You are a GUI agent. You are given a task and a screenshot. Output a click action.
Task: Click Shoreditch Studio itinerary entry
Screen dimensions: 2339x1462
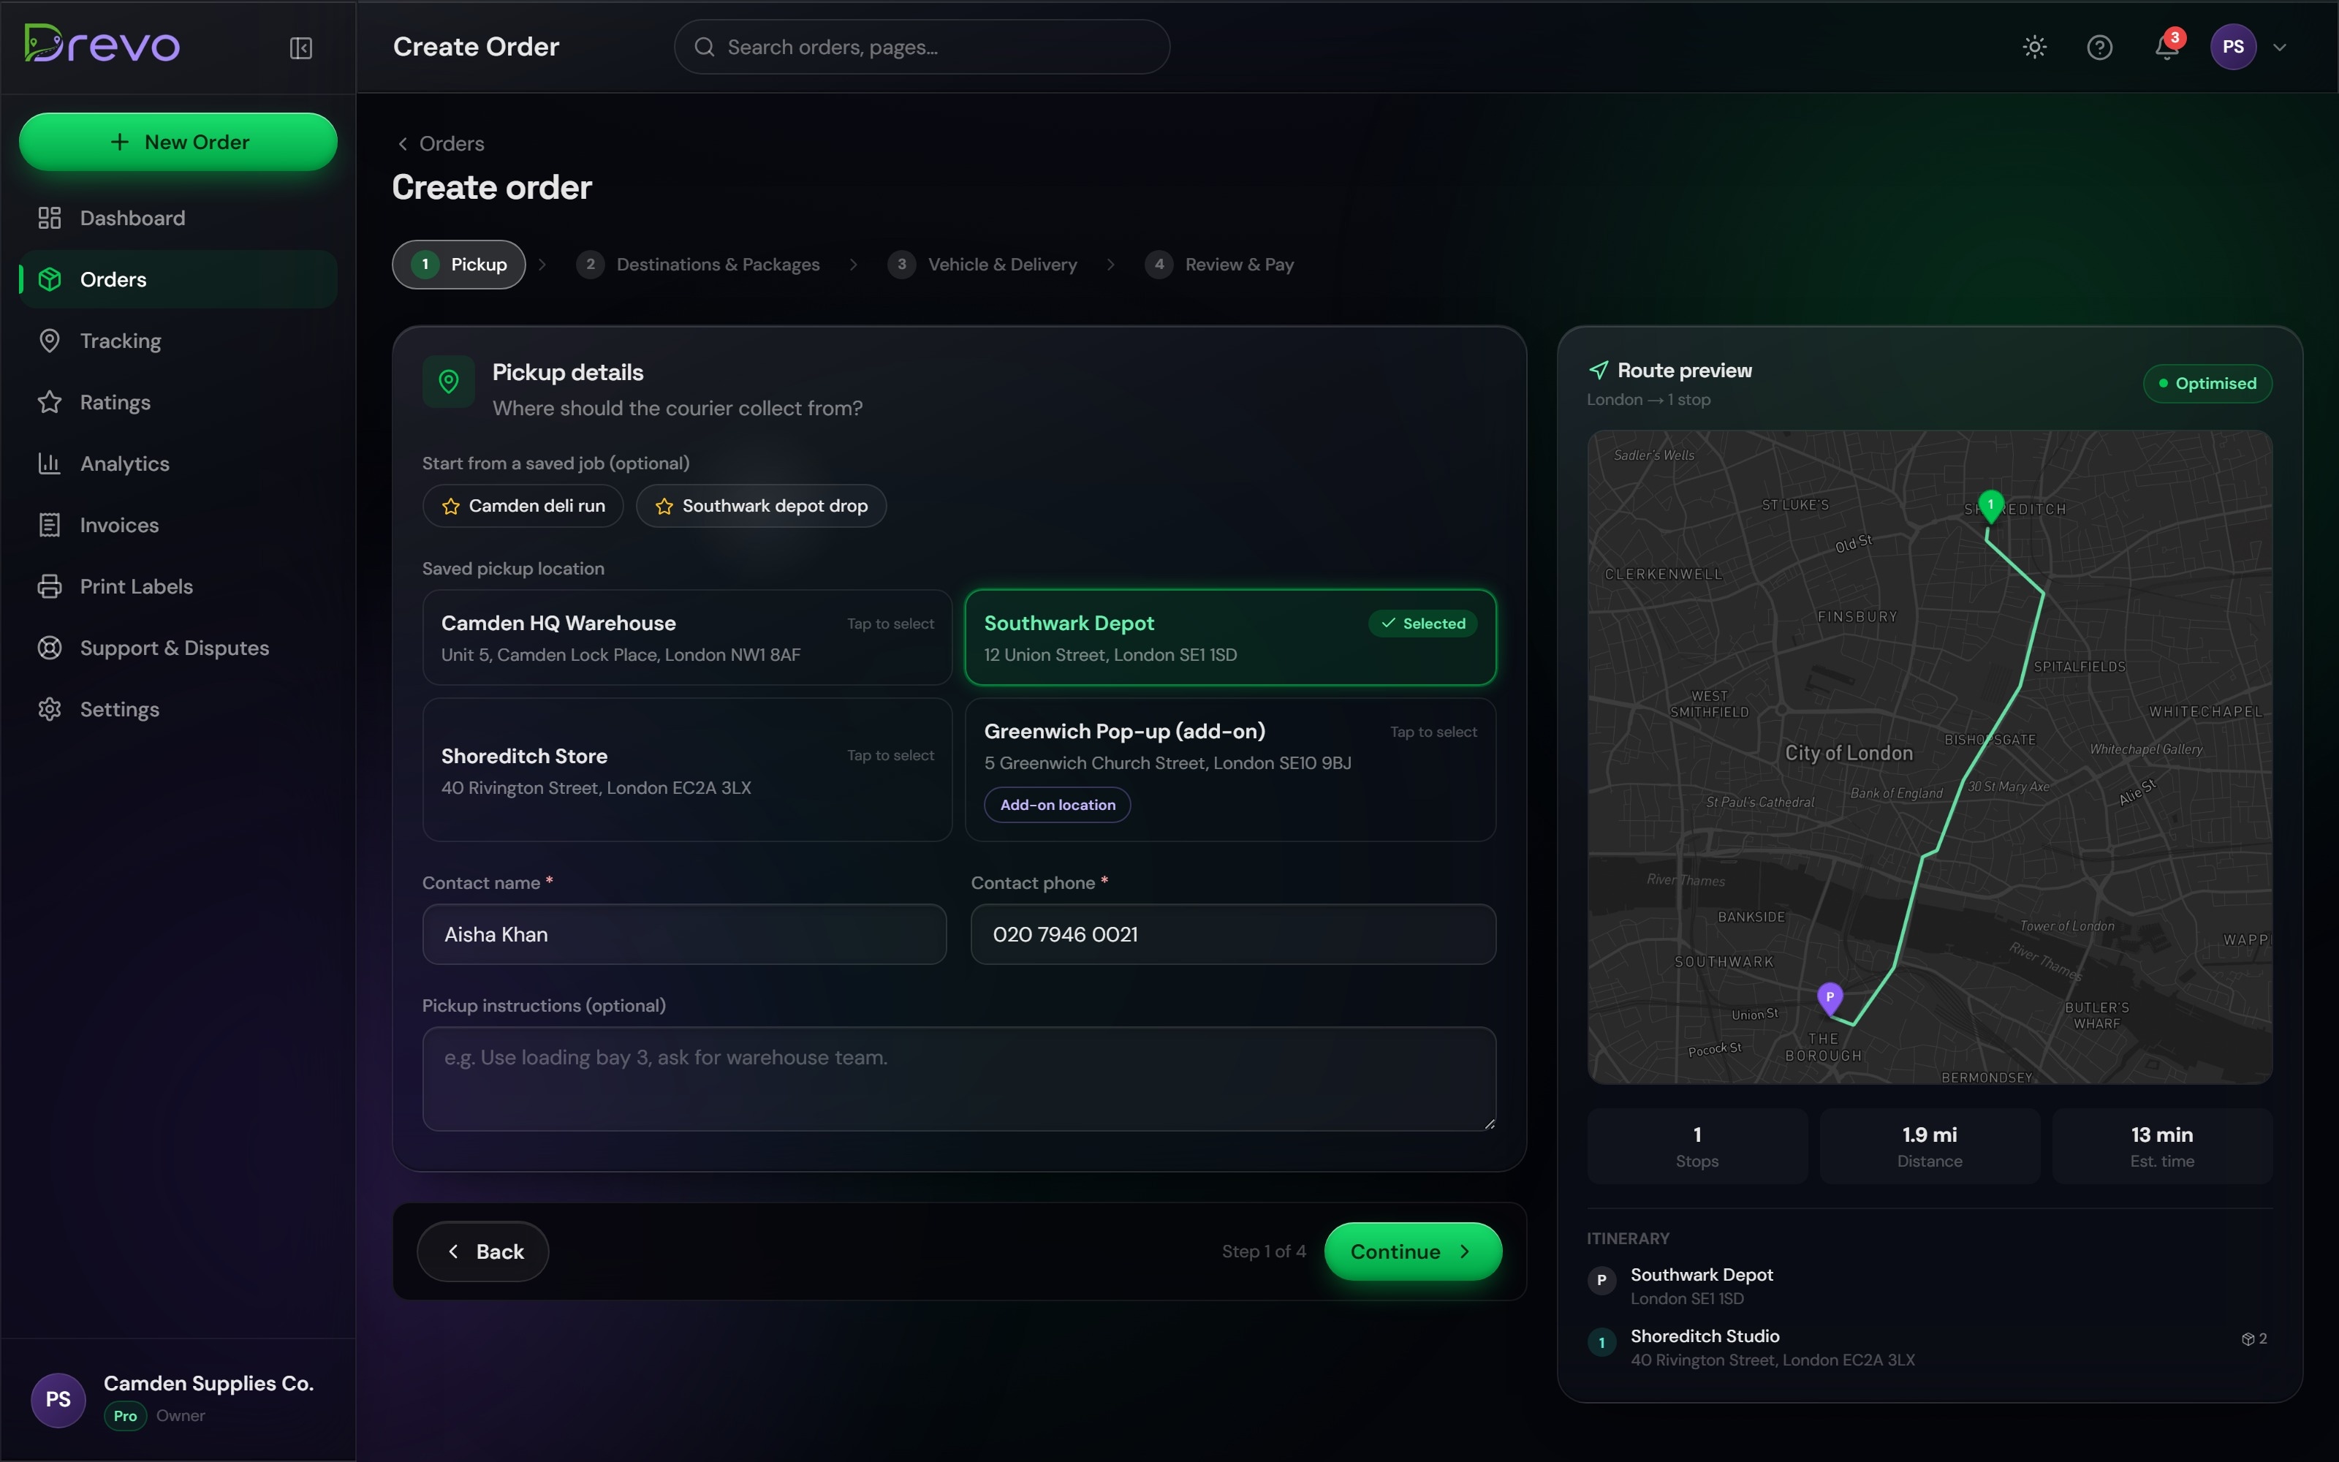click(1929, 1347)
